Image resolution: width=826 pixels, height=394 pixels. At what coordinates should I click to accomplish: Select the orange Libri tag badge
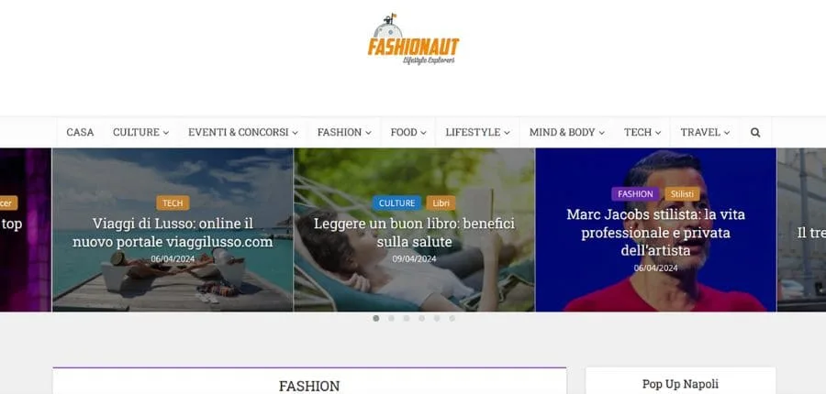coord(441,203)
